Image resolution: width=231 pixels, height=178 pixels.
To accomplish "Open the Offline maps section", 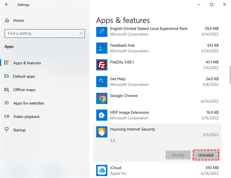I will tap(24, 90).
